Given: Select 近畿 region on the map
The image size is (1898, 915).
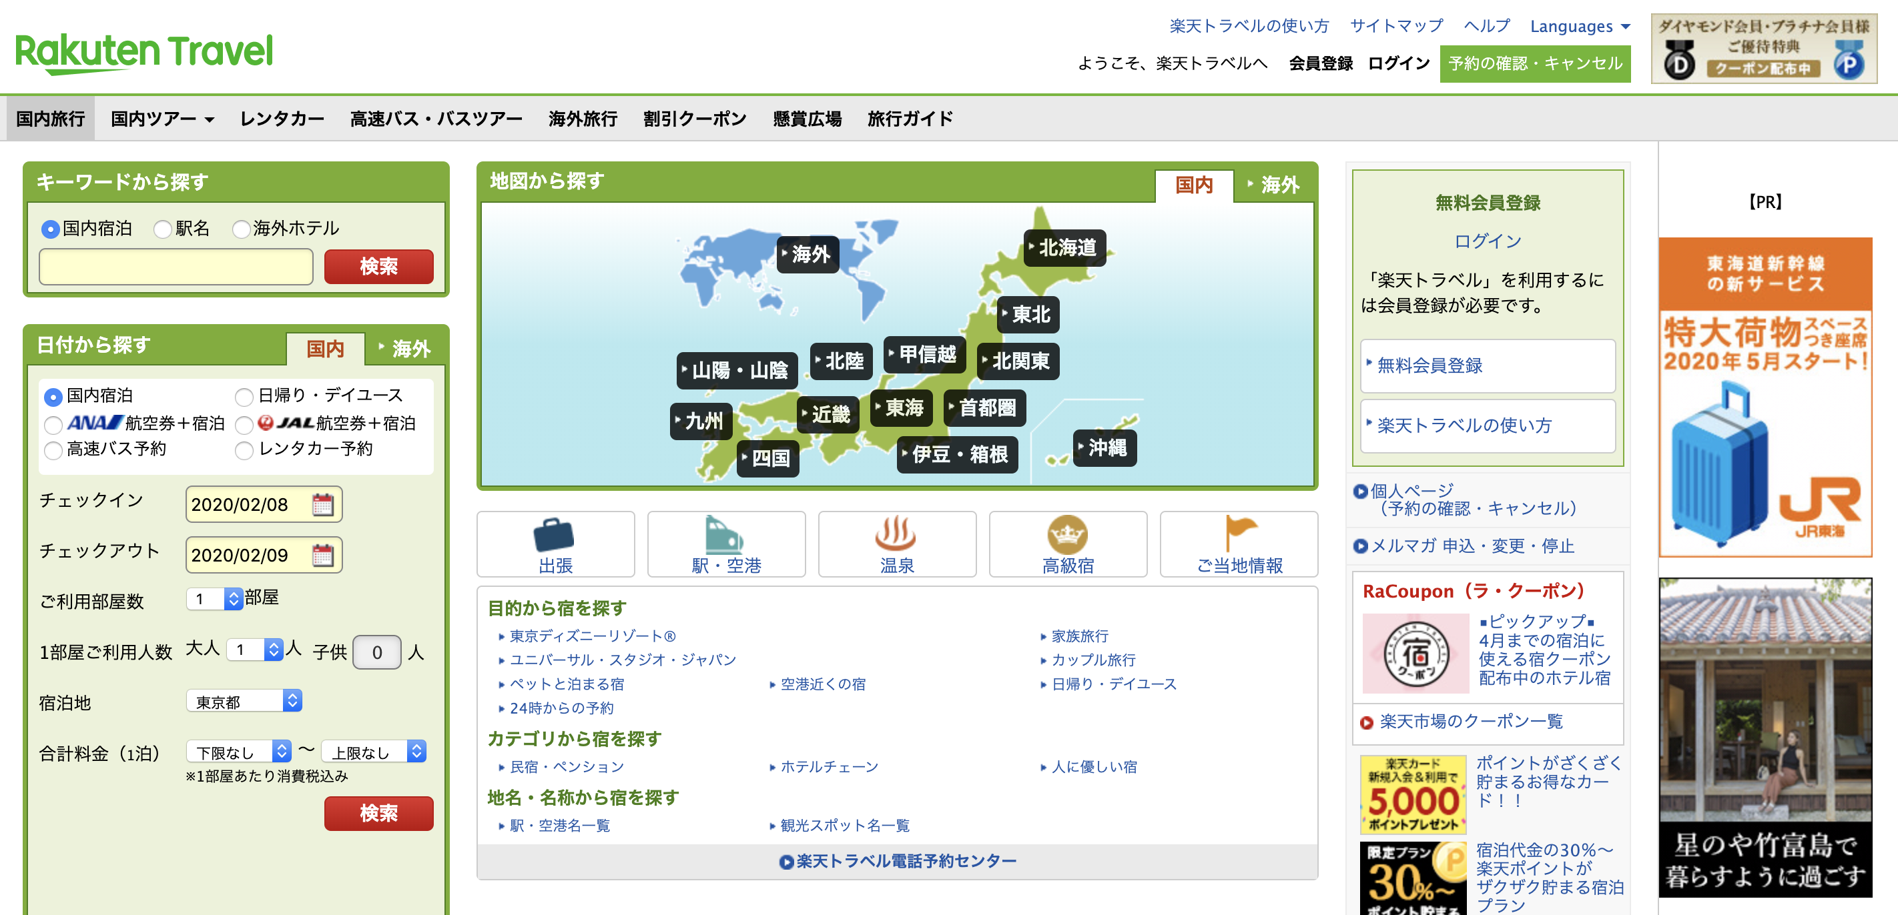Looking at the screenshot, I should 828,414.
